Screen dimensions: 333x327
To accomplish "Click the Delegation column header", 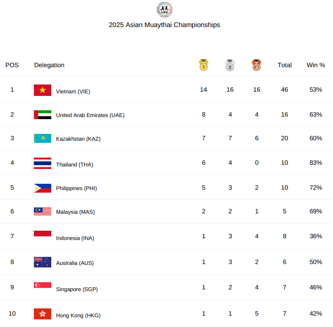I will pyautogui.click(x=49, y=65).
